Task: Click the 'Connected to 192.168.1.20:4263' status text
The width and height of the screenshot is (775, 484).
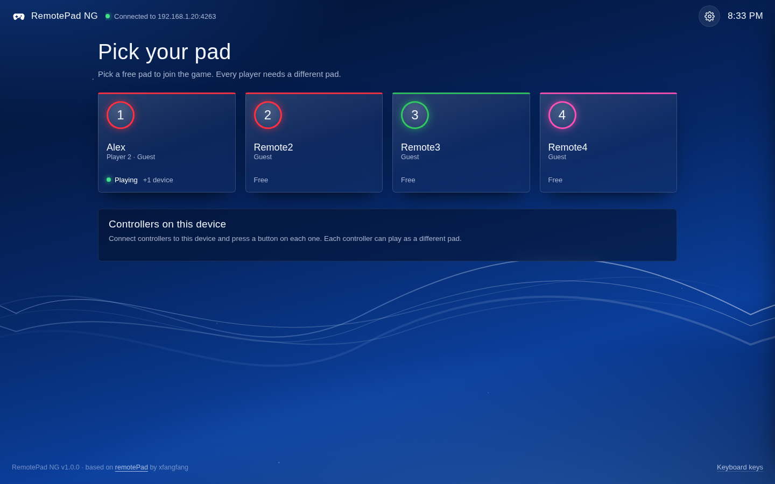Action: 165,17
